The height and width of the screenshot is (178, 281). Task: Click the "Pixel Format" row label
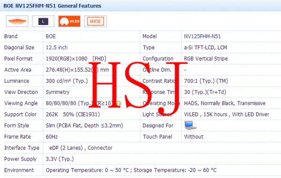[x=18, y=59]
